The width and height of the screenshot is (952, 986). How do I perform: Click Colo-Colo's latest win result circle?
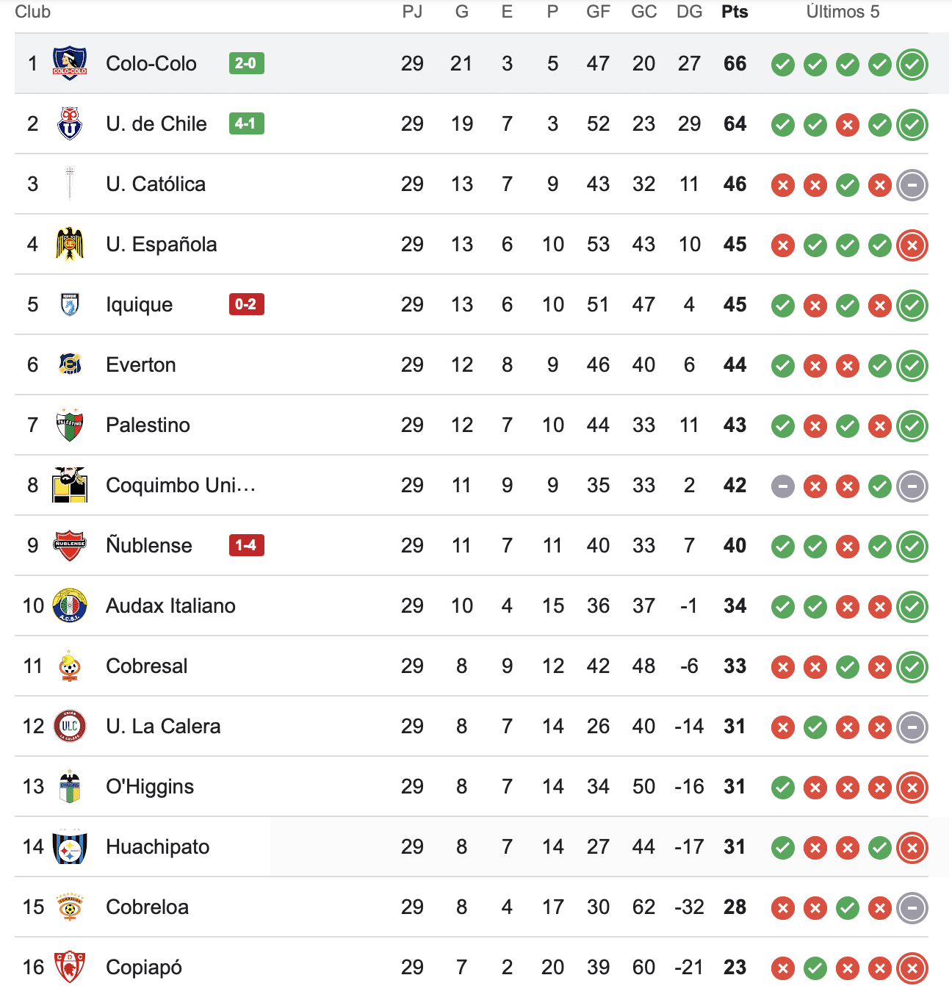[912, 65]
